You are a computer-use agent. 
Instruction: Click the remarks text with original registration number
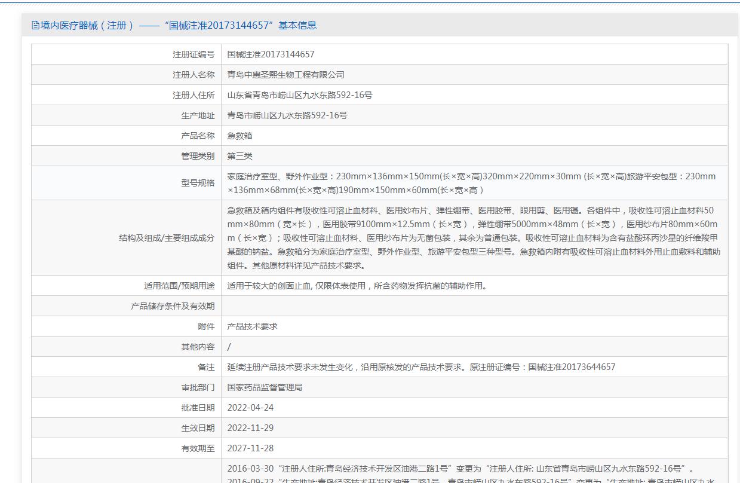click(420, 367)
